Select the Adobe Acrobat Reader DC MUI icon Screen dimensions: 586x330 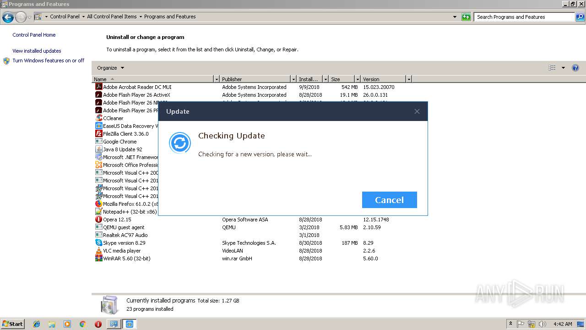click(x=98, y=87)
